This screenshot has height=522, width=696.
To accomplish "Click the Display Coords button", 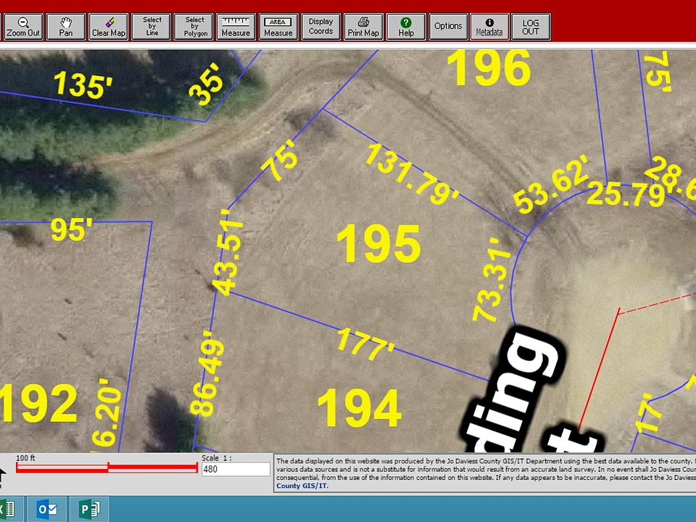I will coord(321,27).
